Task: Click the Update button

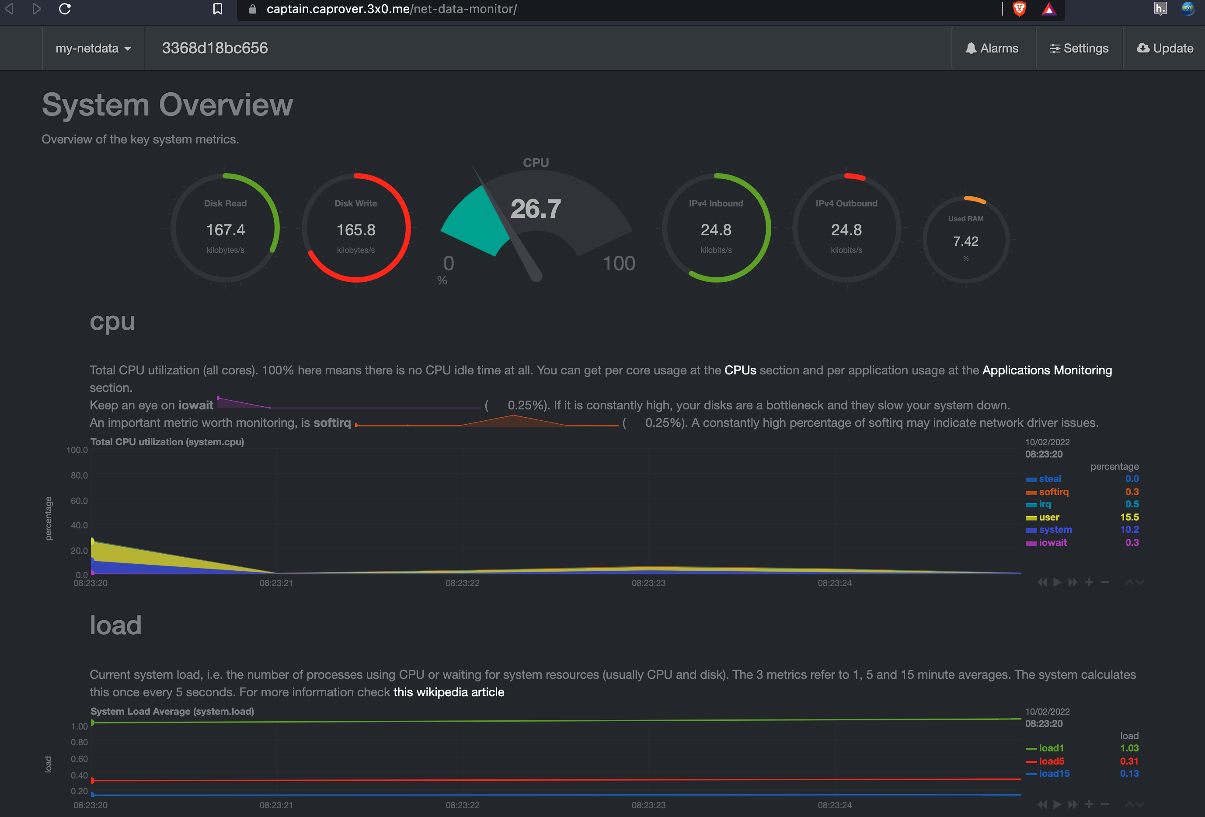Action: (x=1165, y=48)
